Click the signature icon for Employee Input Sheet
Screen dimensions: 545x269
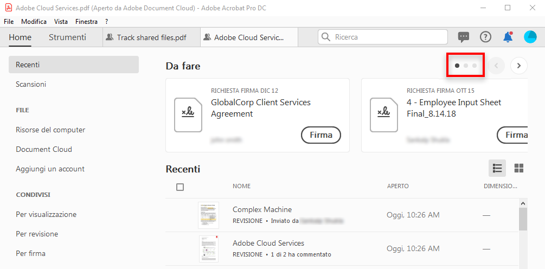[383, 115]
